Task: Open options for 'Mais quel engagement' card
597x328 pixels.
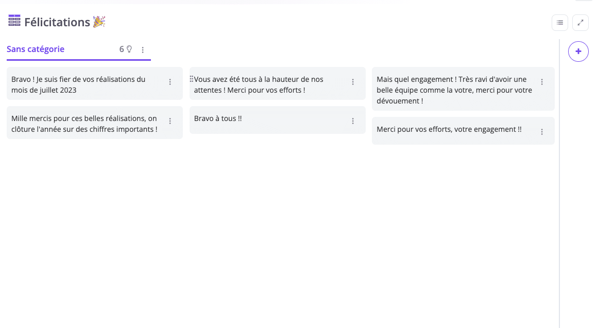Action: pyautogui.click(x=542, y=82)
